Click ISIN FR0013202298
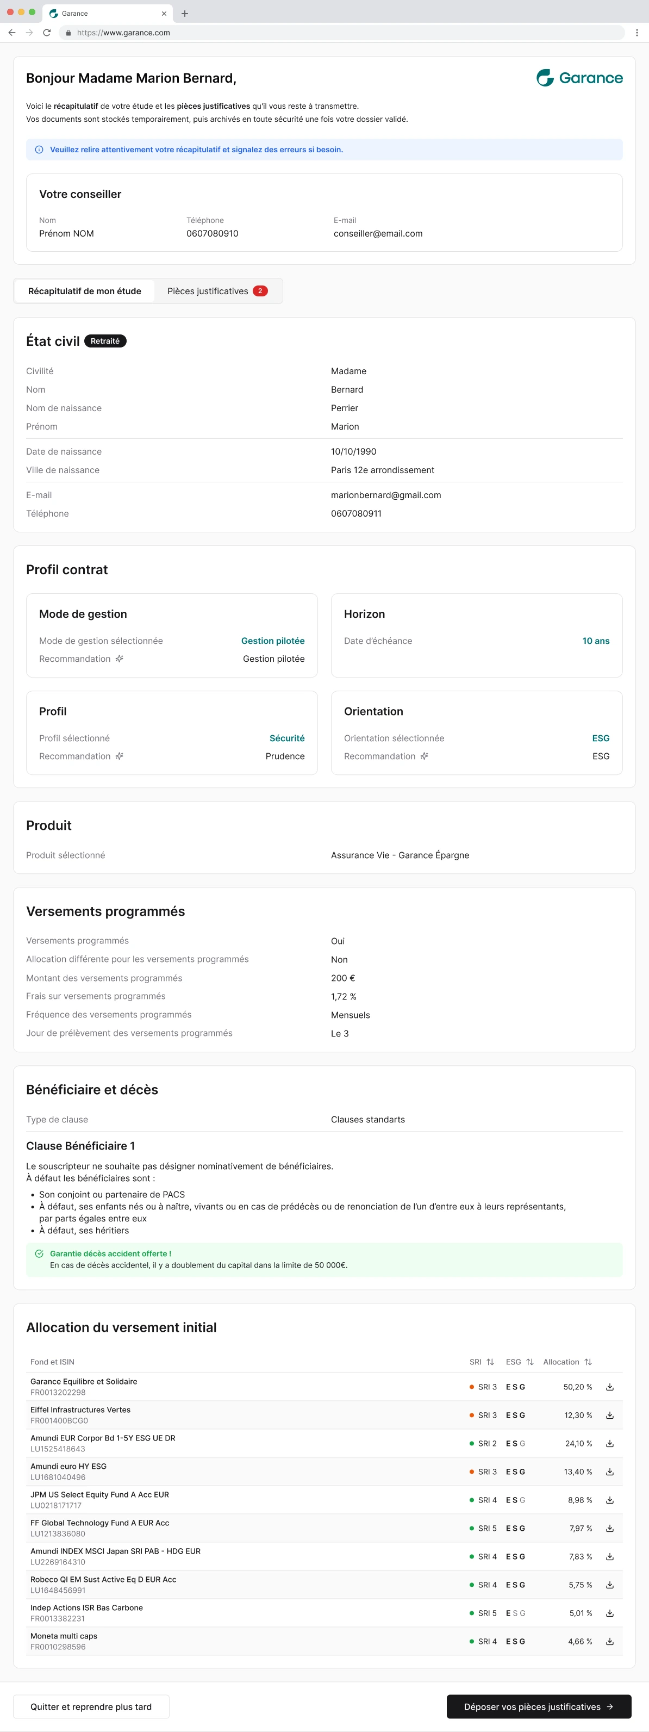Screen dimensions: 649x1732 (x=58, y=1393)
